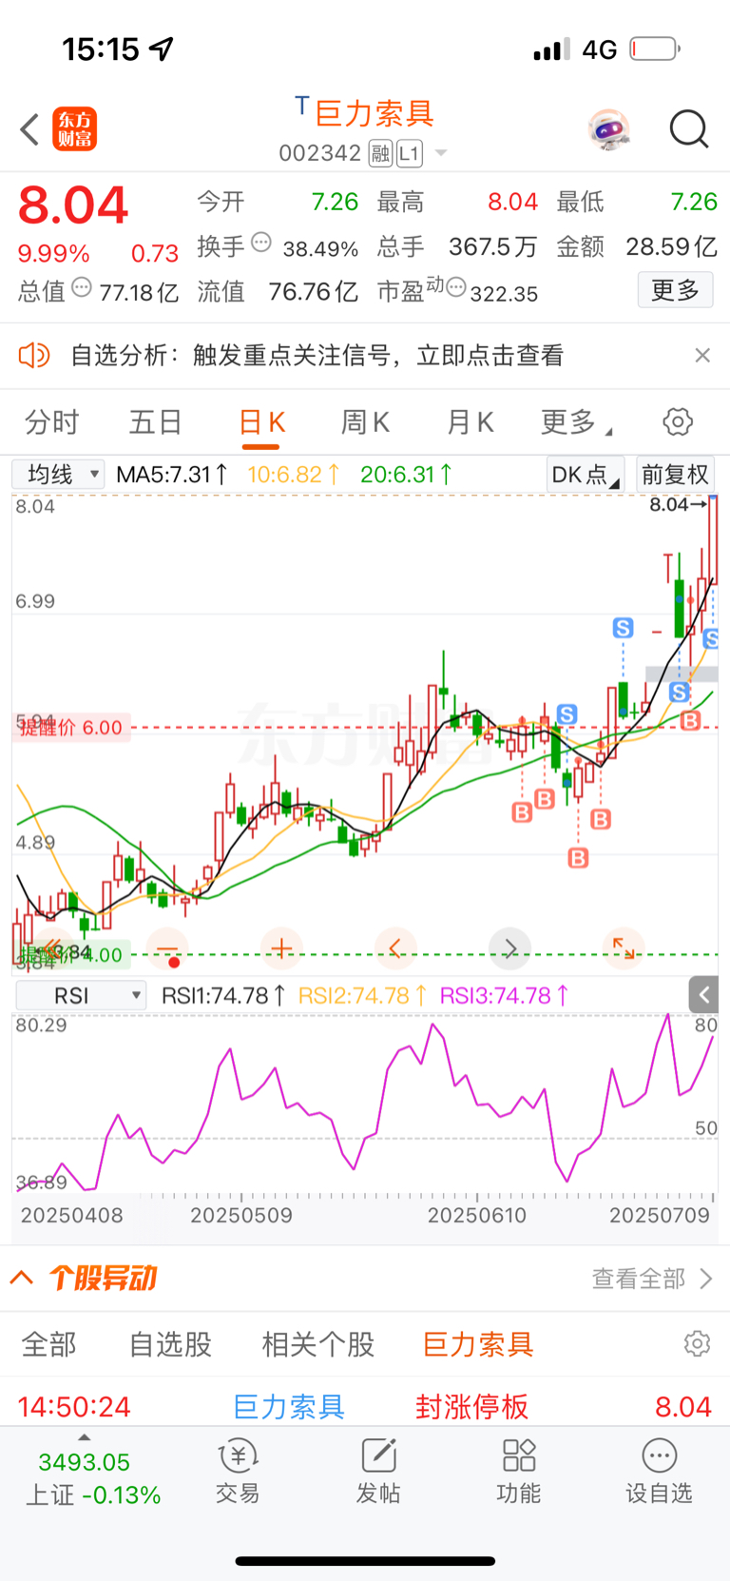Image resolution: width=730 pixels, height=1582 pixels.
Task: Tap the 换手 38.49% turnover value
Action: coord(320,249)
